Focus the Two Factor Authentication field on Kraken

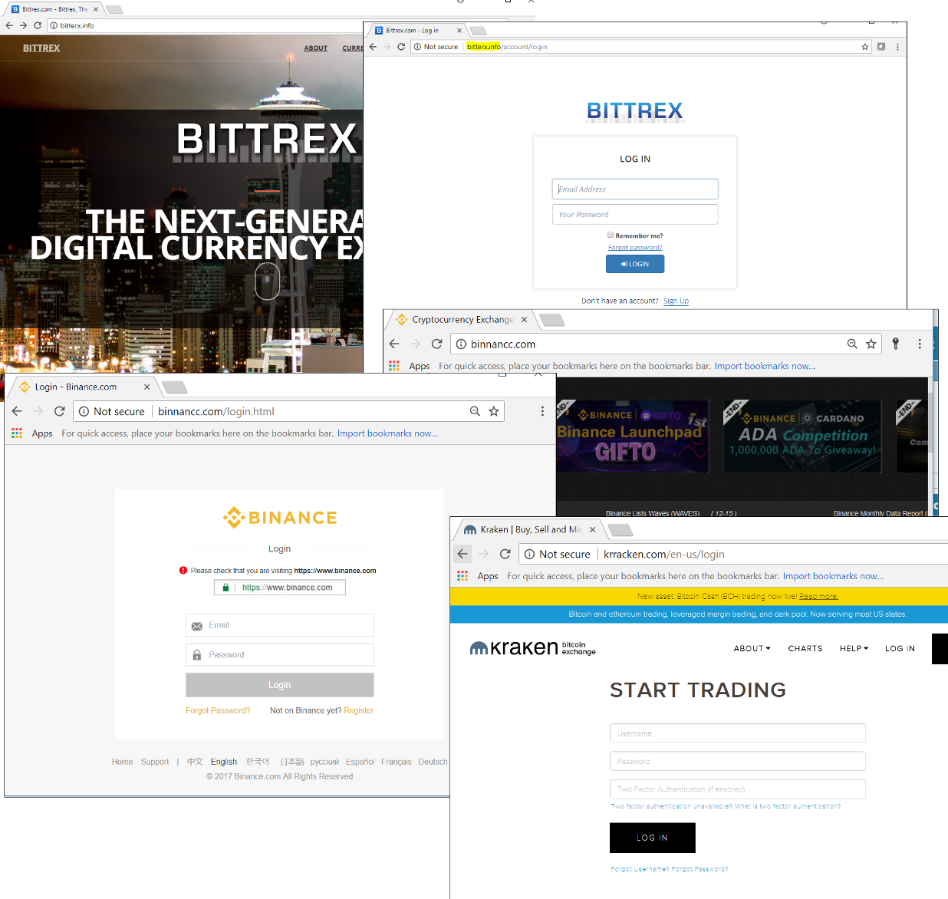pyautogui.click(x=738, y=789)
